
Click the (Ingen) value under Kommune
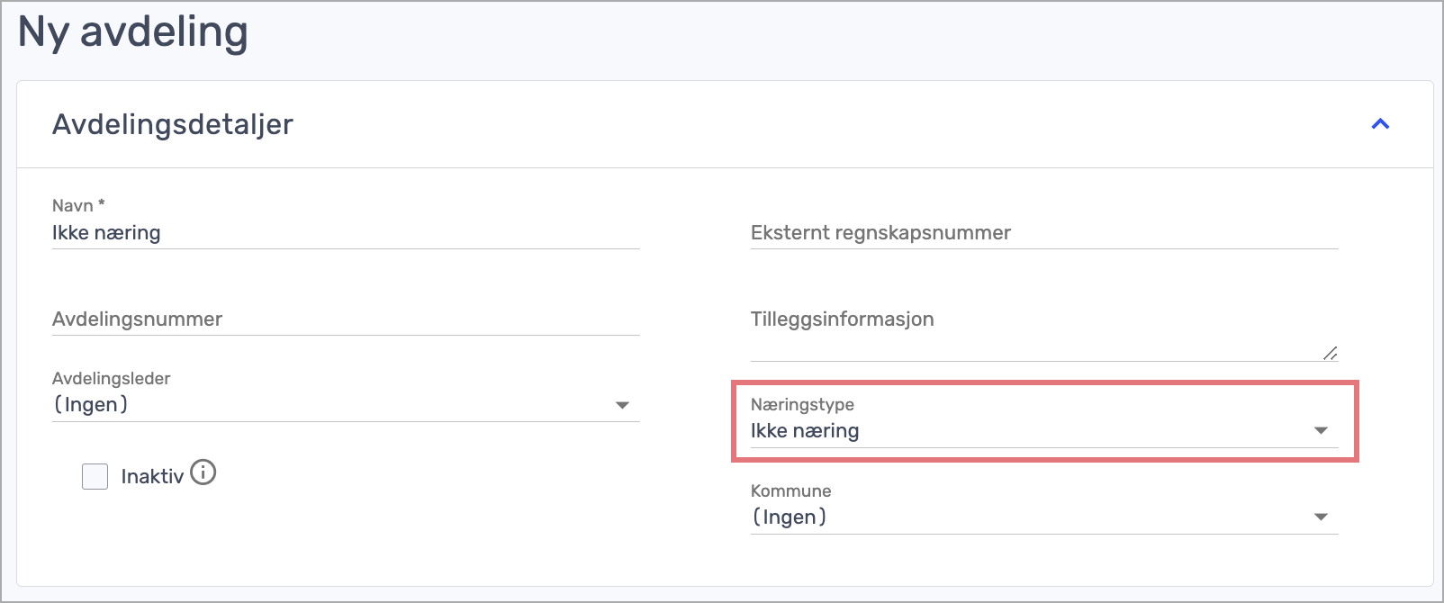tap(790, 517)
